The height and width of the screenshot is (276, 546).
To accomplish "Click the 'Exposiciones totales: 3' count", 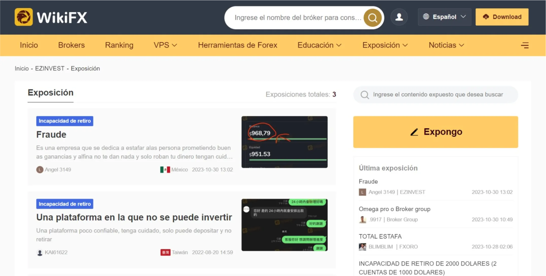I will click(301, 94).
